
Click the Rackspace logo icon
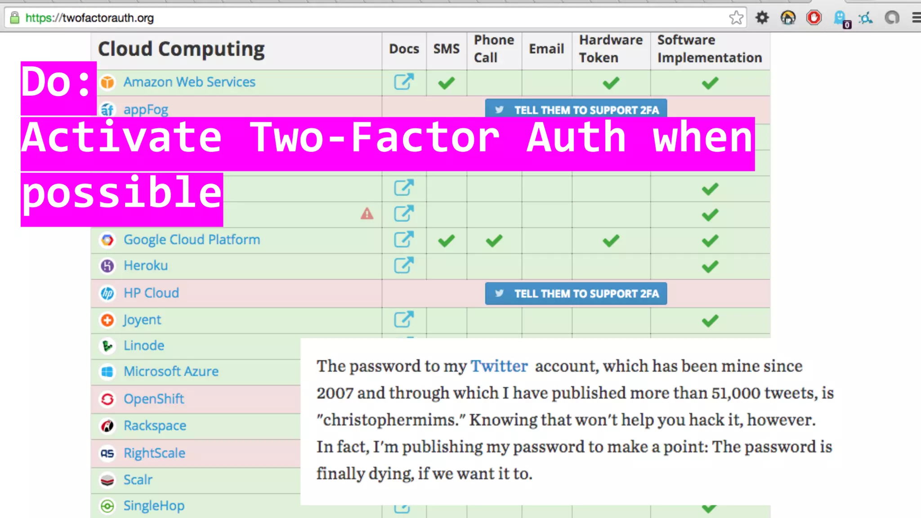pyautogui.click(x=107, y=426)
